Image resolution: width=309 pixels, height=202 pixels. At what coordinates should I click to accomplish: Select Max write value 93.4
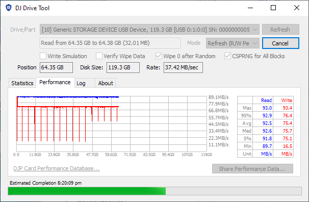coord(287,108)
